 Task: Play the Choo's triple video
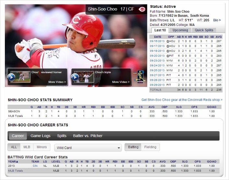pos(75,77)
